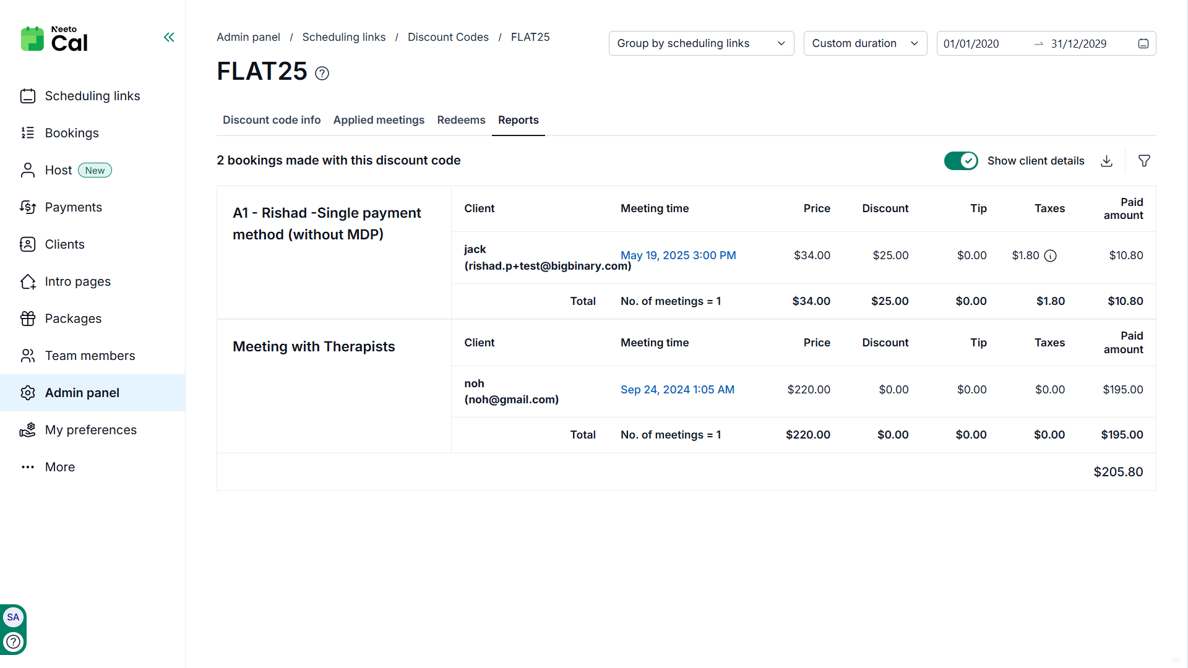The width and height of the screenshot is (1188, 668).
Task: Open Packages from the sidebar
Action: [x=73, y=319]
